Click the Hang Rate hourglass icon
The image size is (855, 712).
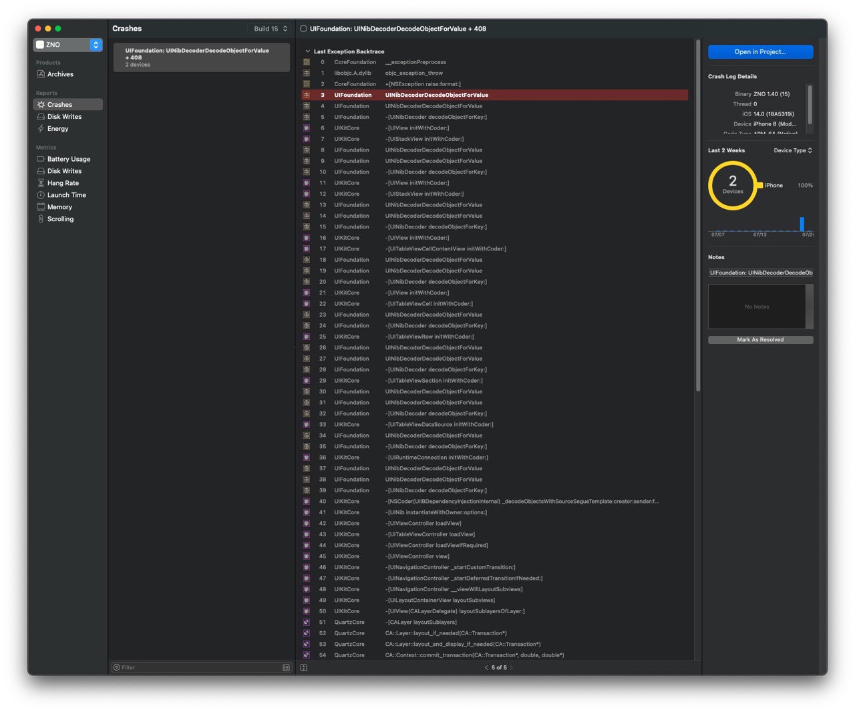[41, 183]
